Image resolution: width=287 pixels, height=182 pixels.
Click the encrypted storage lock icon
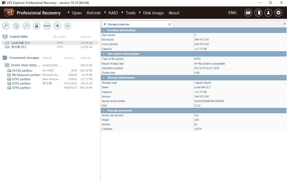pyautogui.click(x=36, y=26)
